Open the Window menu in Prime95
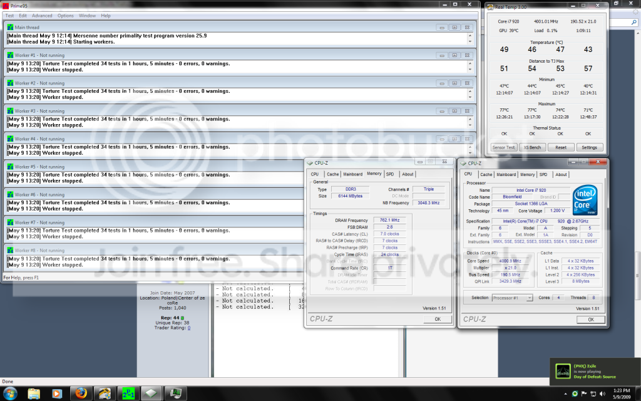 [x=87, y=16]
